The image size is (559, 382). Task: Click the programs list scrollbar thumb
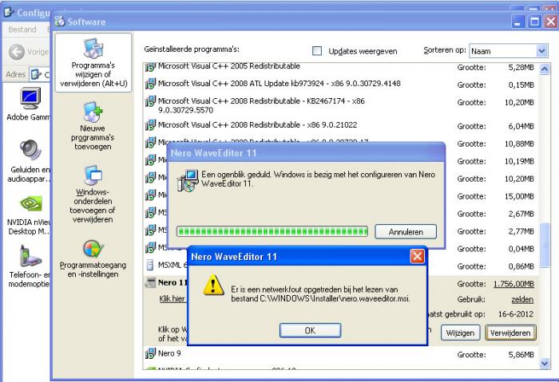click(545, 245)
